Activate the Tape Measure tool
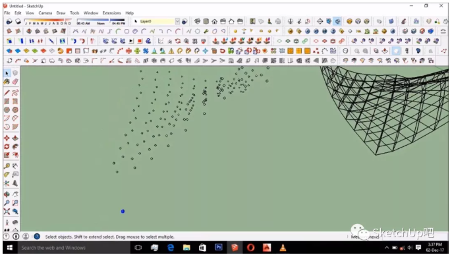 point(7,166)
